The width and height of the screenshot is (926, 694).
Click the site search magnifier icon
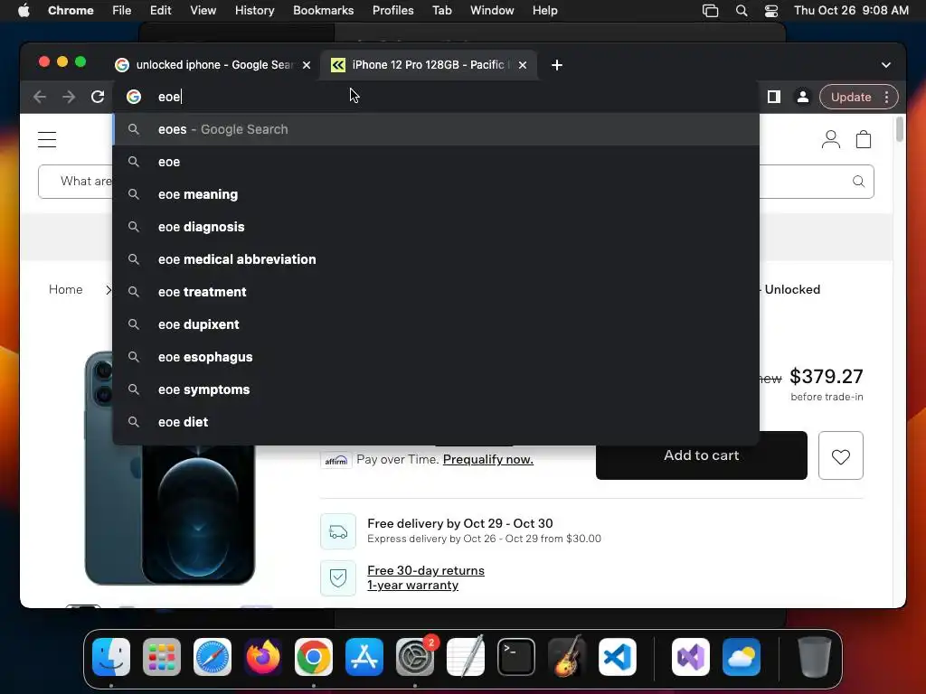pyautogui.click(x=859, y=181)
